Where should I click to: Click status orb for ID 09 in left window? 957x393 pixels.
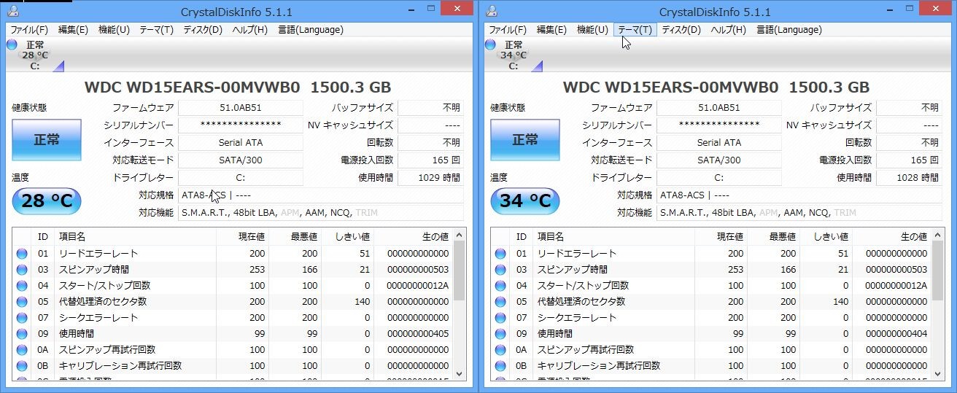pos(22,334)
